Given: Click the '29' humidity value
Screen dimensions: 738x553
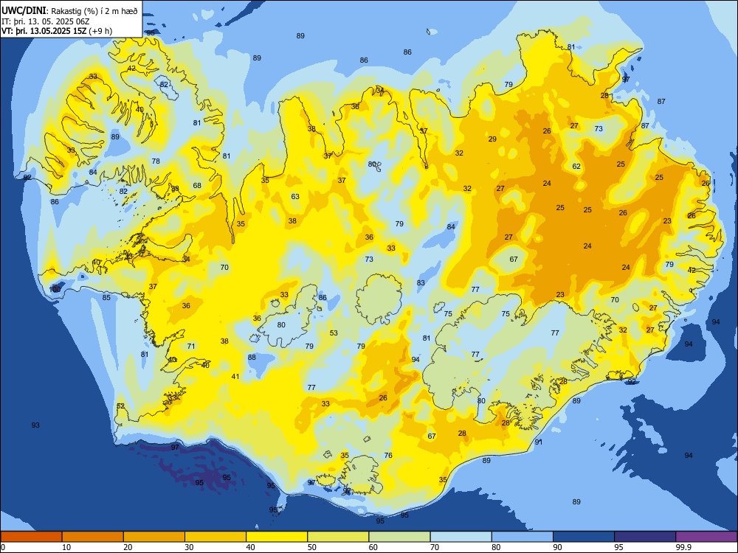Looking at the screenshot, I should point(492,139).
